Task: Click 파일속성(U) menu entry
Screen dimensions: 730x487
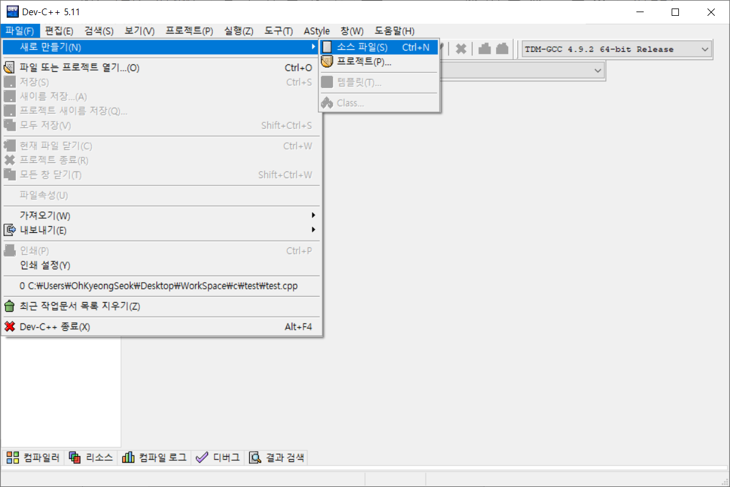Action: pyautogui.click(x=162, y=195)
